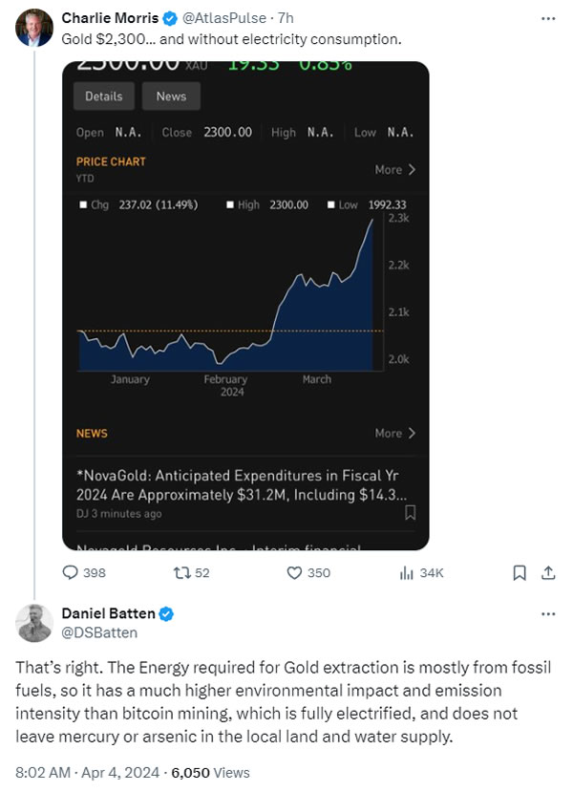Share the Charlie Morris tweet
Screen dimensions: 573x792
pos(548,572)
